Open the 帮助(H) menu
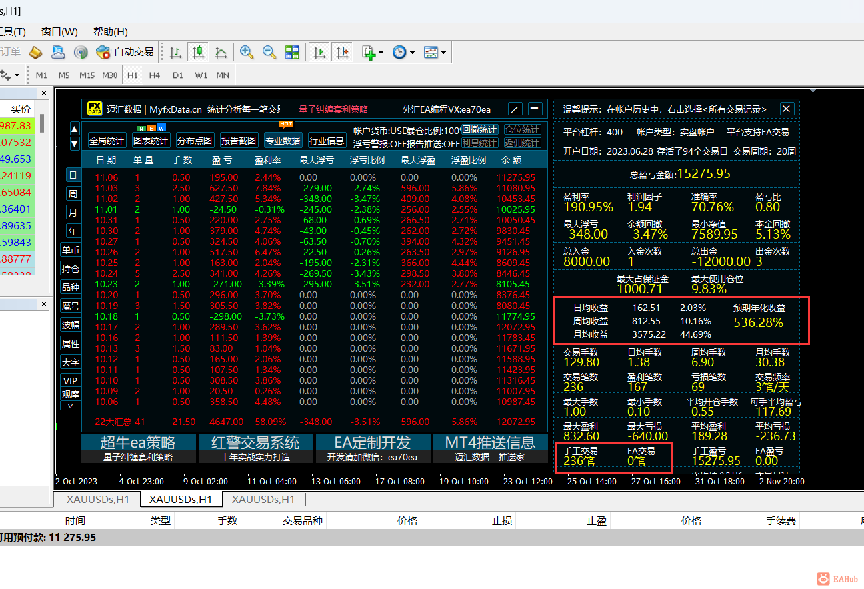The height and width of the screenshot is (589, 864). (x=110, y=31)
